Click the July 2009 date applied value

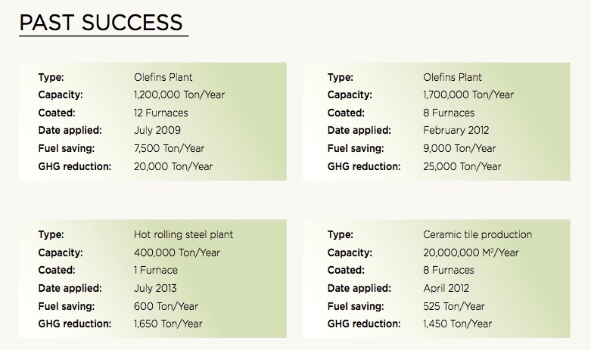tap(157, 131)
